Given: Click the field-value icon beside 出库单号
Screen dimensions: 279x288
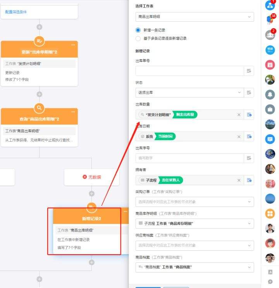Looking at the screenshot, I should pyautogui.click(x=249, y=71).
